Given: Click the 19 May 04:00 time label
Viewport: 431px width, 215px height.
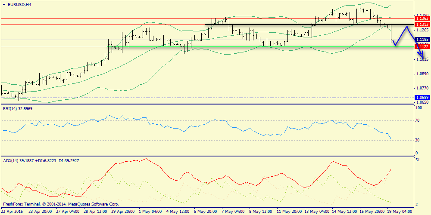Looking at the screenshot, I should click(400, 212).
